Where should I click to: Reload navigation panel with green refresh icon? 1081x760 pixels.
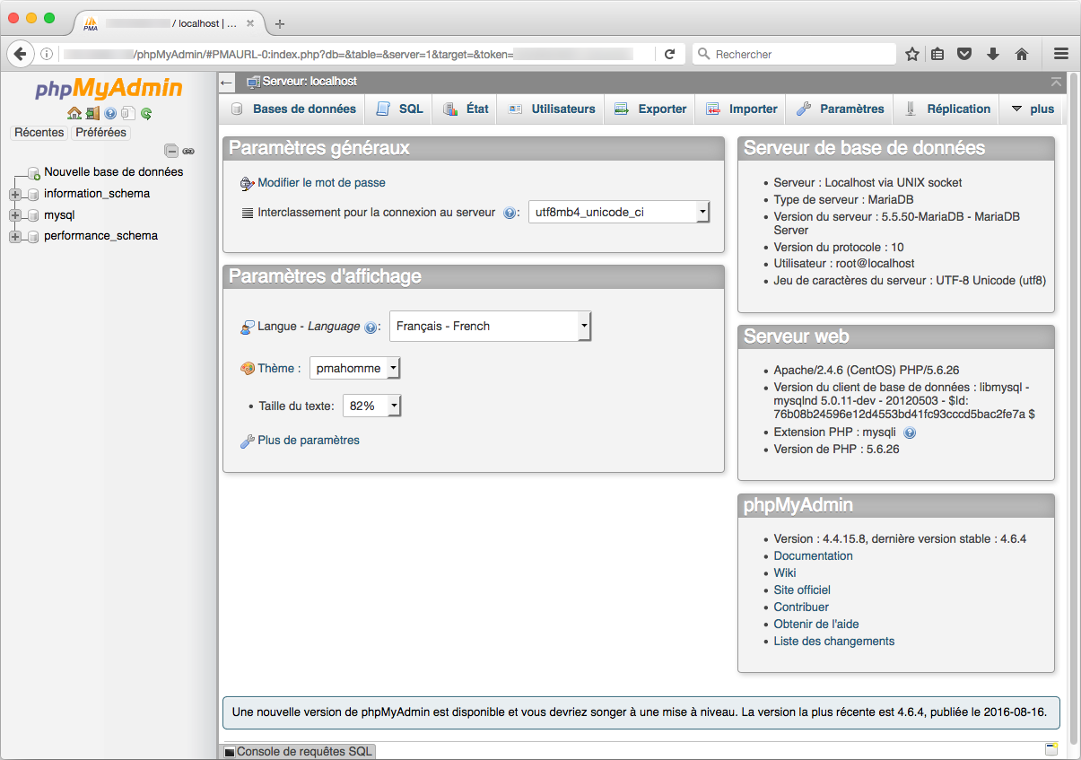click(x=146, y=113)
